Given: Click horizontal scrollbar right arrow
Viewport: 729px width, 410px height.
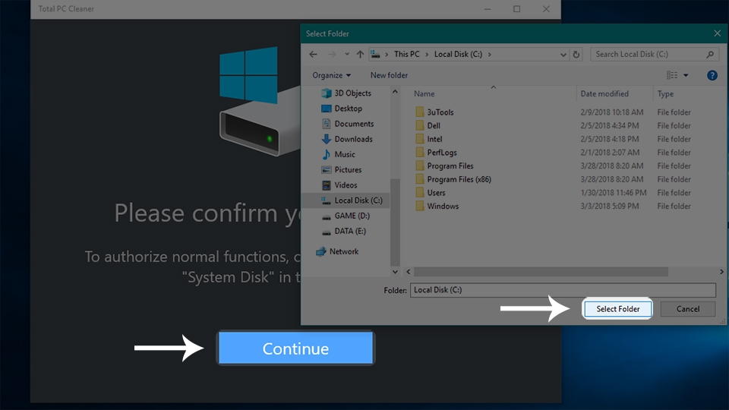Looking at the screenshot, I should click(721, 272).
